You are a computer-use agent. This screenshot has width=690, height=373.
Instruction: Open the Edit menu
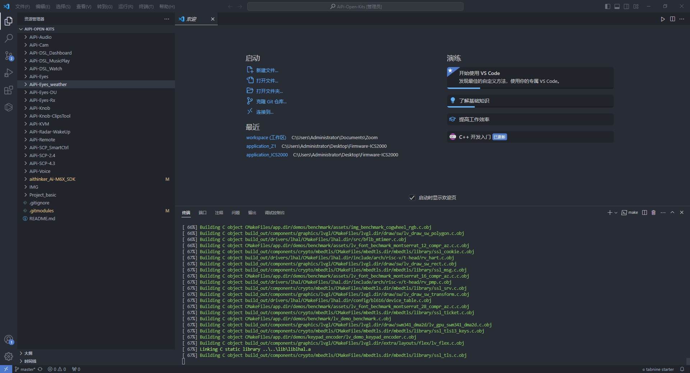(x=43, y=6)
